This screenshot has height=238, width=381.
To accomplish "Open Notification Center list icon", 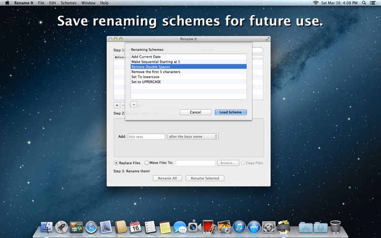I will (373, 3).
